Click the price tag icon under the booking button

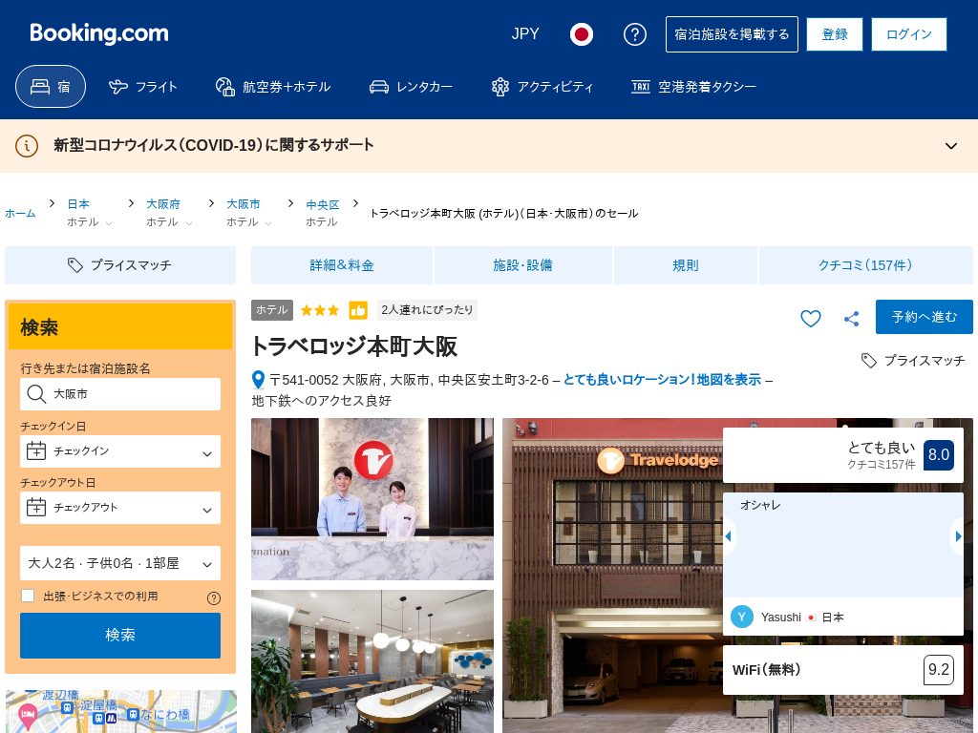coord(869,361)
